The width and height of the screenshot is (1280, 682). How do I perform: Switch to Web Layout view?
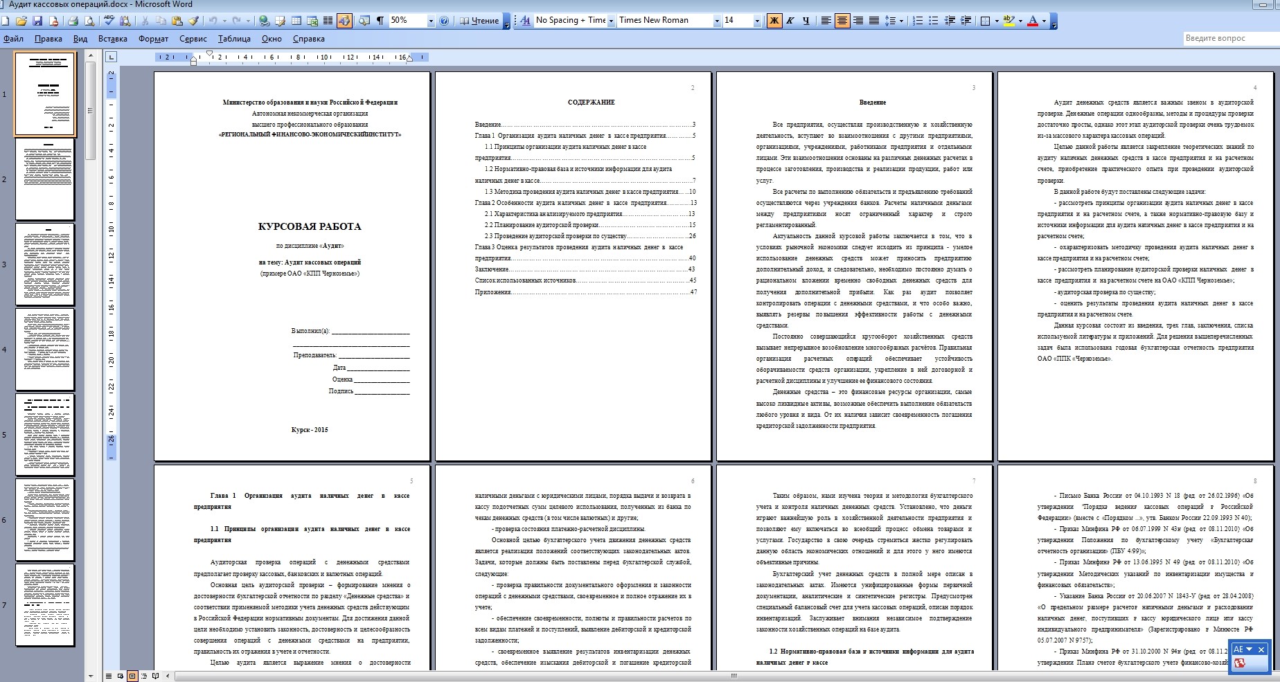[x=121, y=676]
